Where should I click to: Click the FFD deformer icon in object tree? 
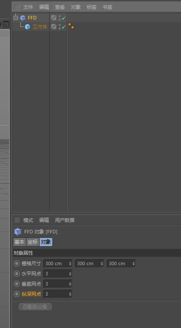click(23, 18)
